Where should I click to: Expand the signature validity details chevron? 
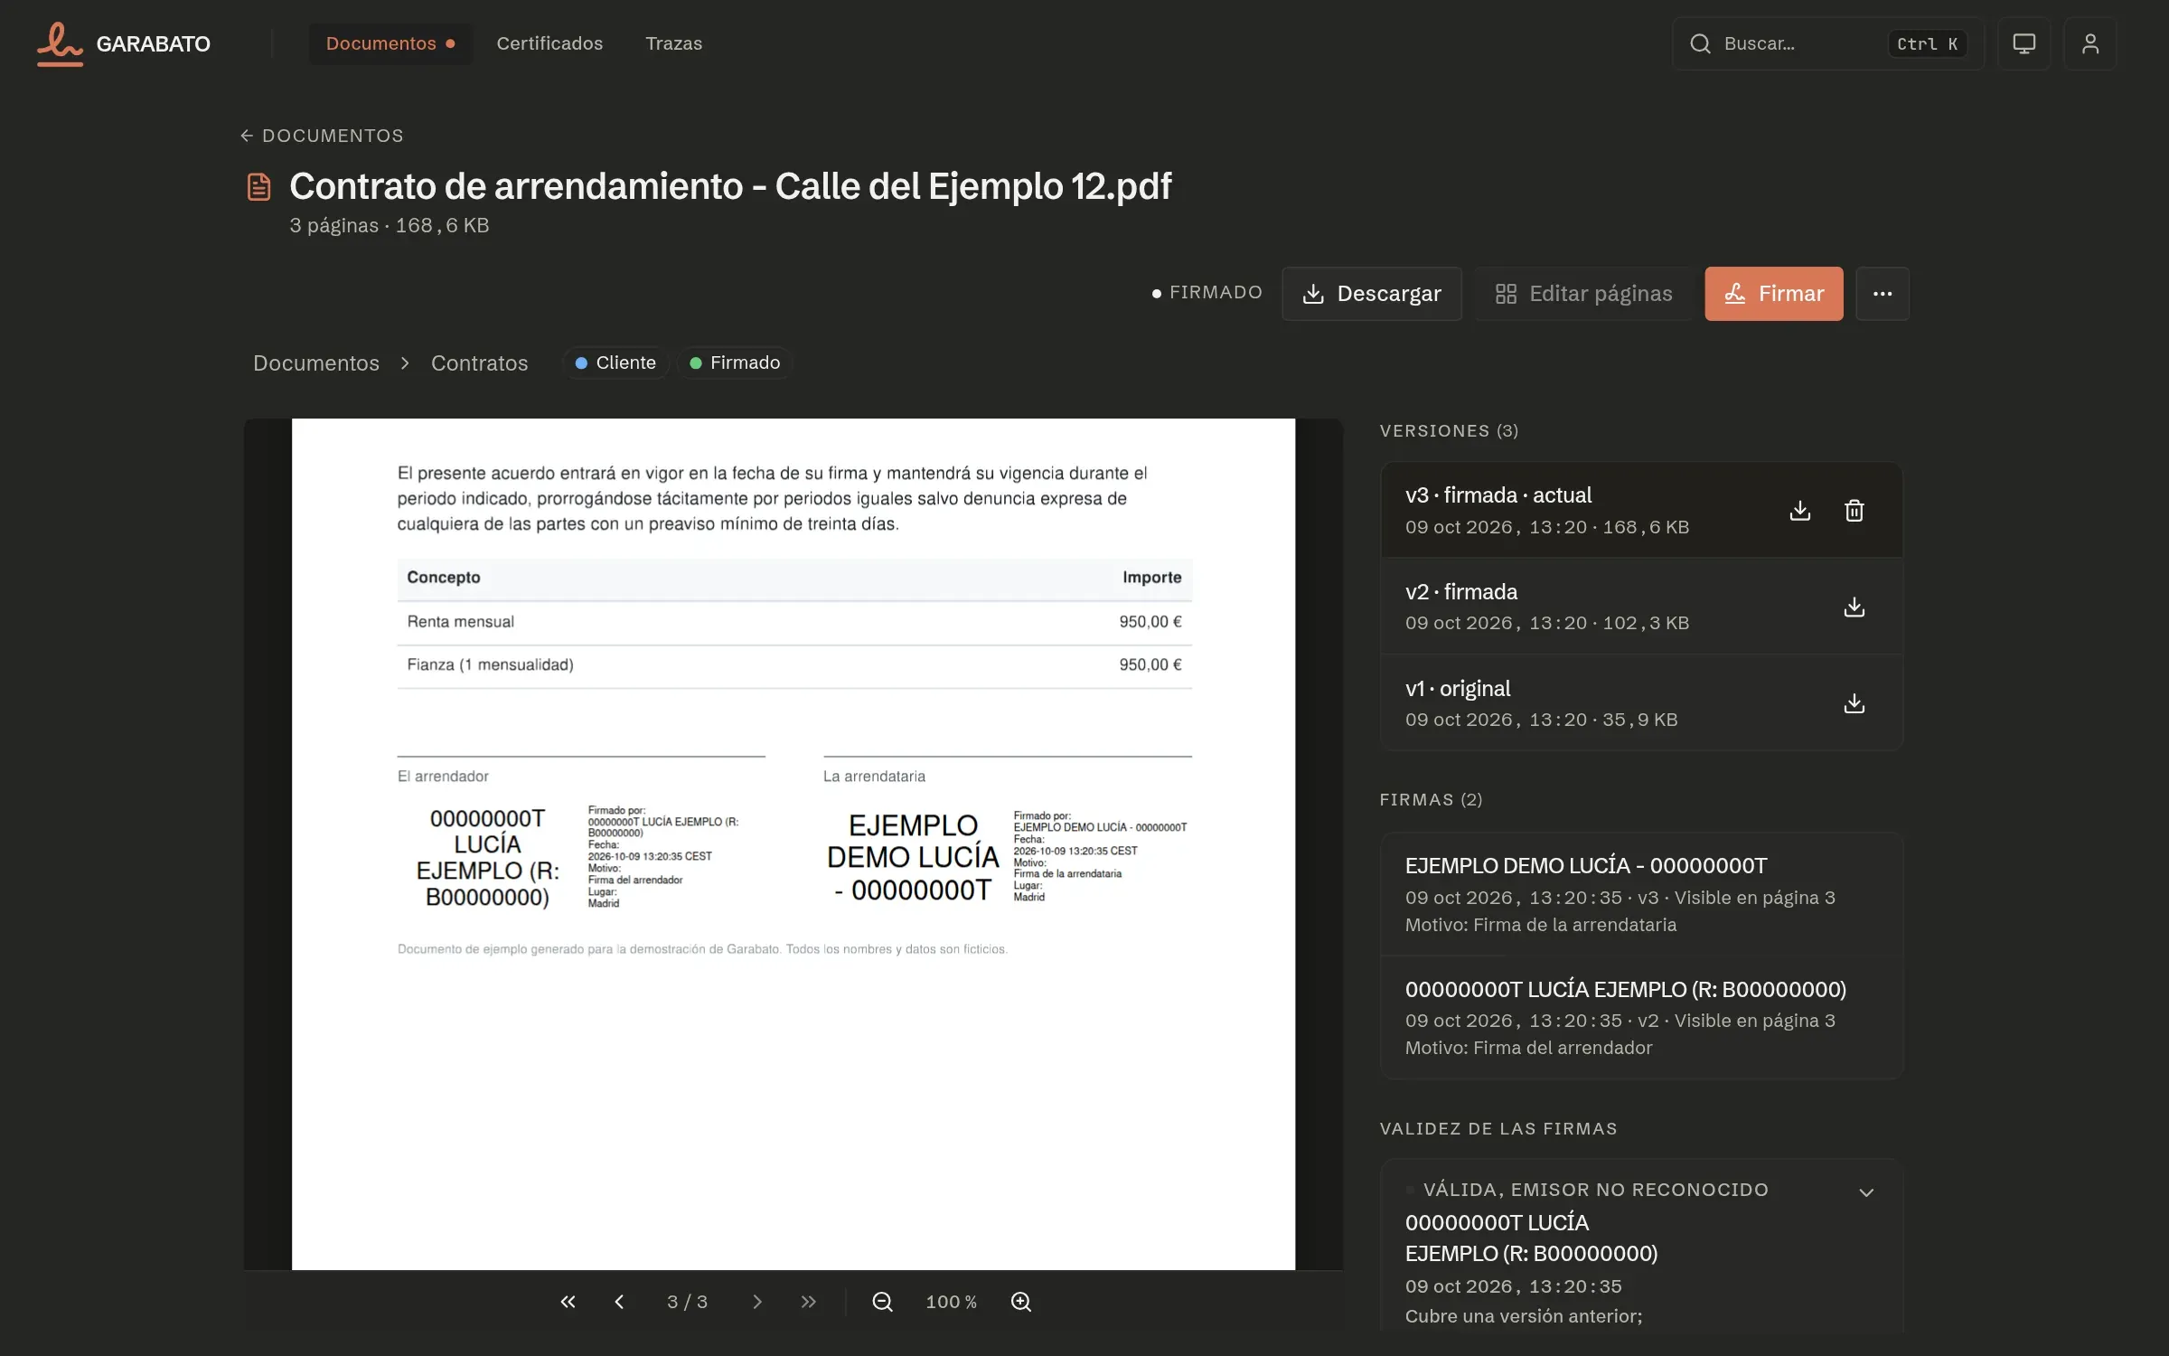click(1866, 1192)
